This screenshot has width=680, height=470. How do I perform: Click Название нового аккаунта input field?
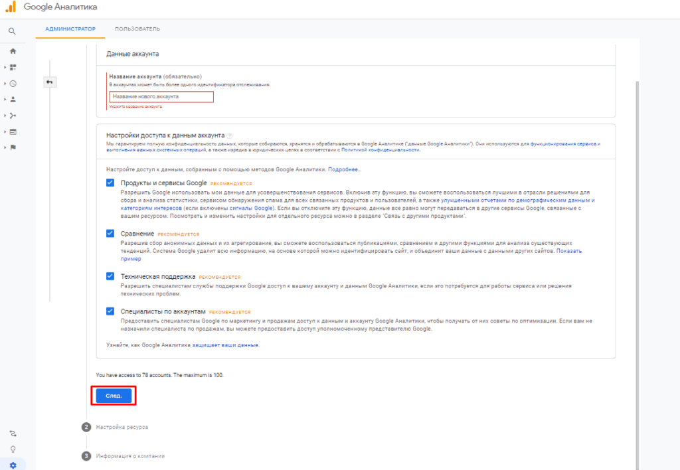(x=161, y=97)
